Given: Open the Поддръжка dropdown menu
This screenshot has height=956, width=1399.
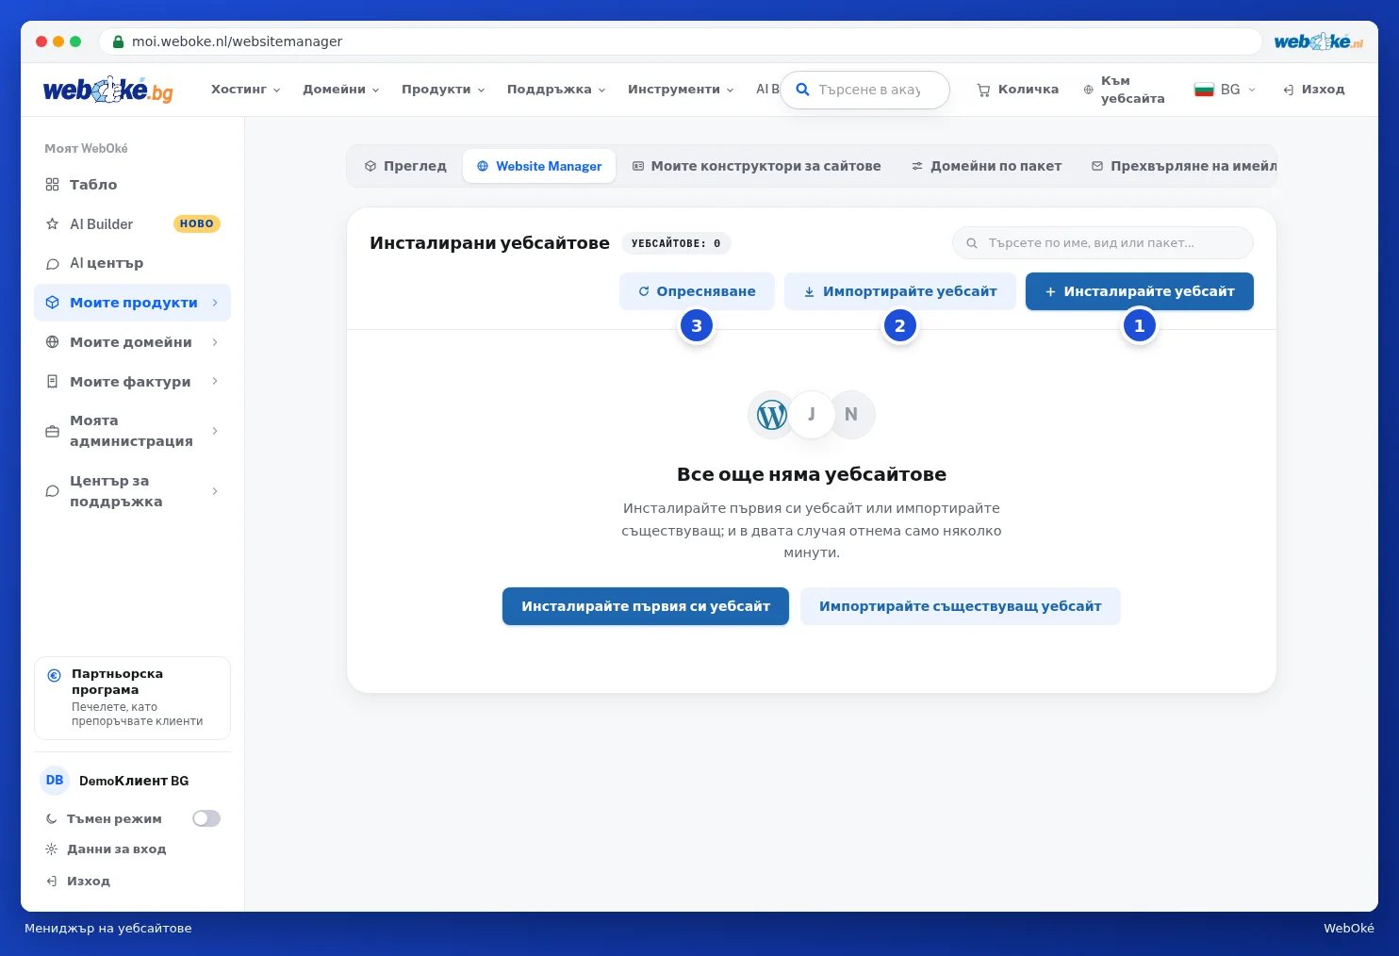Looking at the screenshot, I should point(556,90).
